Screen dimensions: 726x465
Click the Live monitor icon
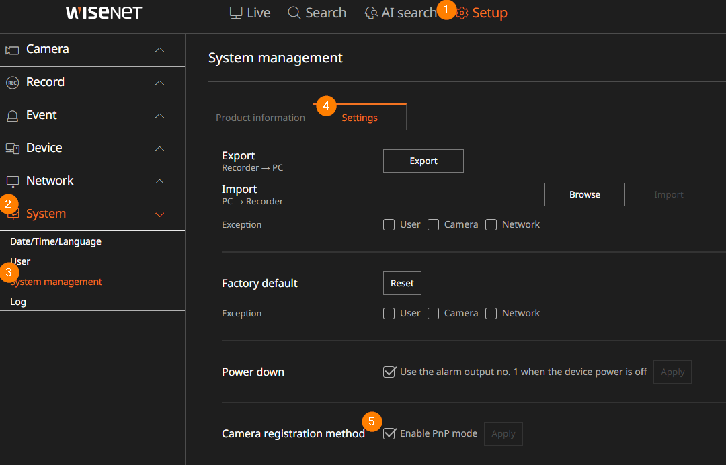pos(235,13)
